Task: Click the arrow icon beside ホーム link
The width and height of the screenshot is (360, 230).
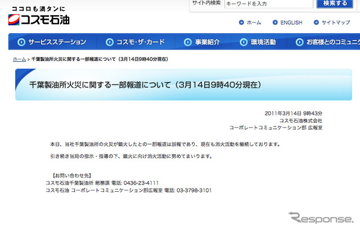Action: click(241, 22)
